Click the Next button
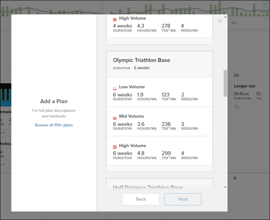270x220 pixels. pyautogui.click(x=183, y=199)
